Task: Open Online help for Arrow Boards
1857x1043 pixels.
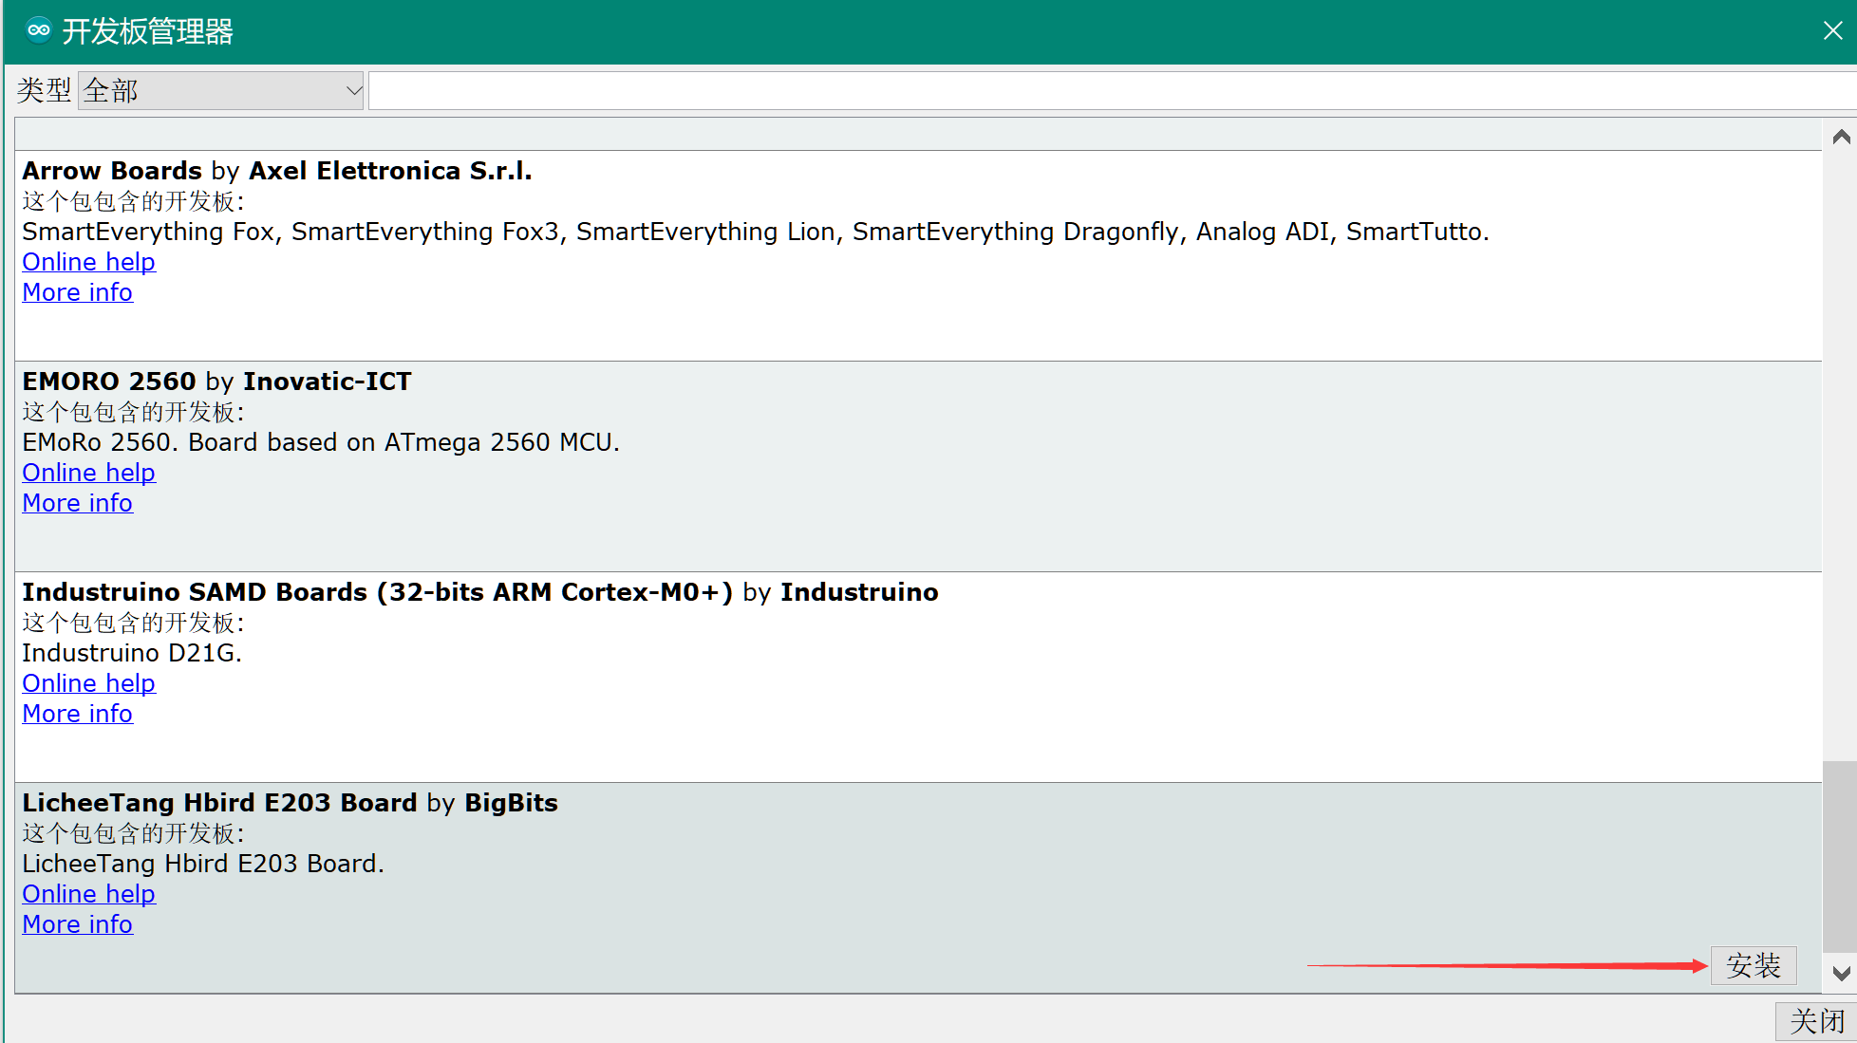Action: pyautogui.click(x=88, y=262)
